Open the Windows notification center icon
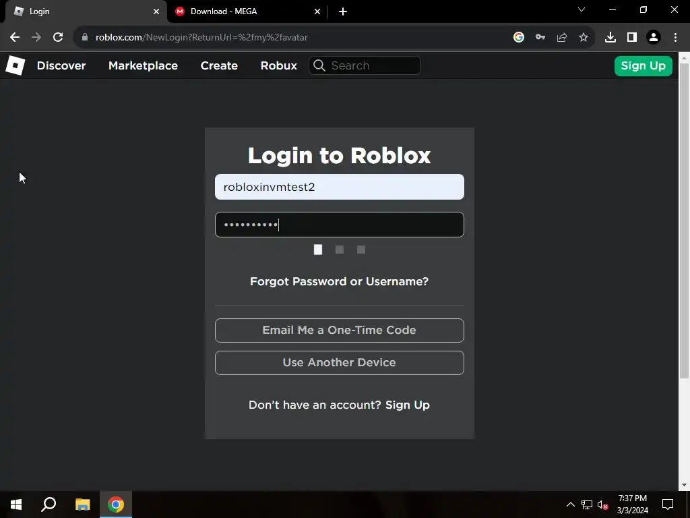This screenshot has height=518, width=690. [668, 505]
